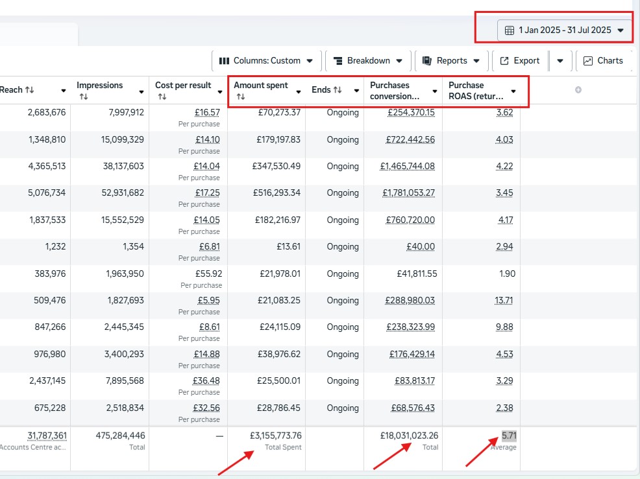Sort the Ends column using arrows
This screenshot has height=479, width=640.
338,89
